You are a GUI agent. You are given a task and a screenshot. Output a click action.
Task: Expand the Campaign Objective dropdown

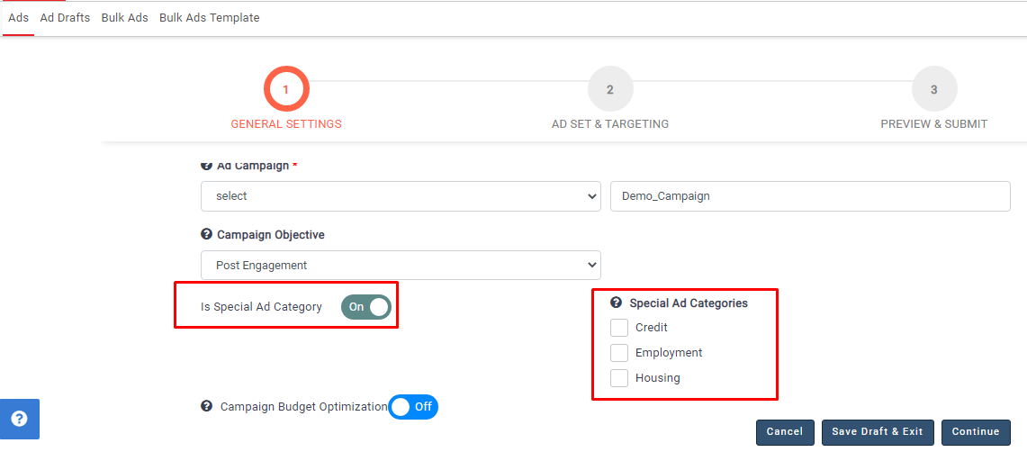click(x=401, y=266)
